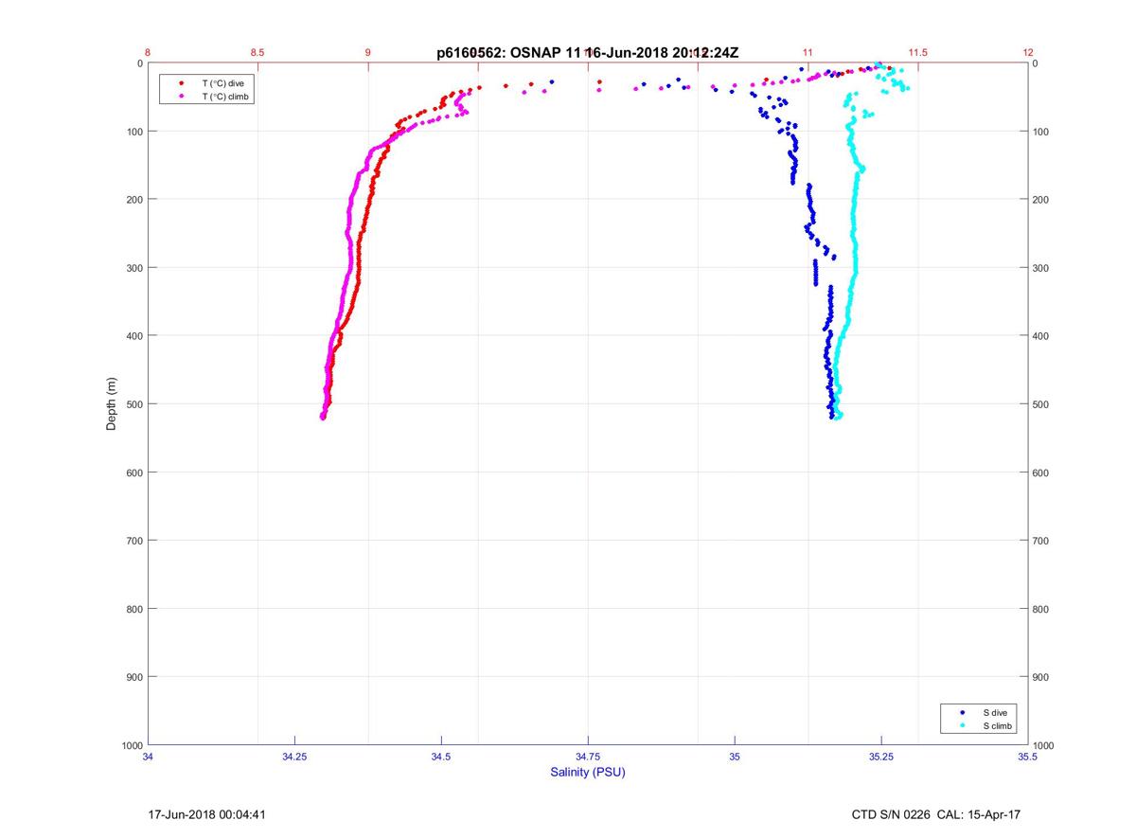Screen dimensions: 1136x838
Task: Click the 200 tick on the right depth axis
Action: coord(1042,200)
